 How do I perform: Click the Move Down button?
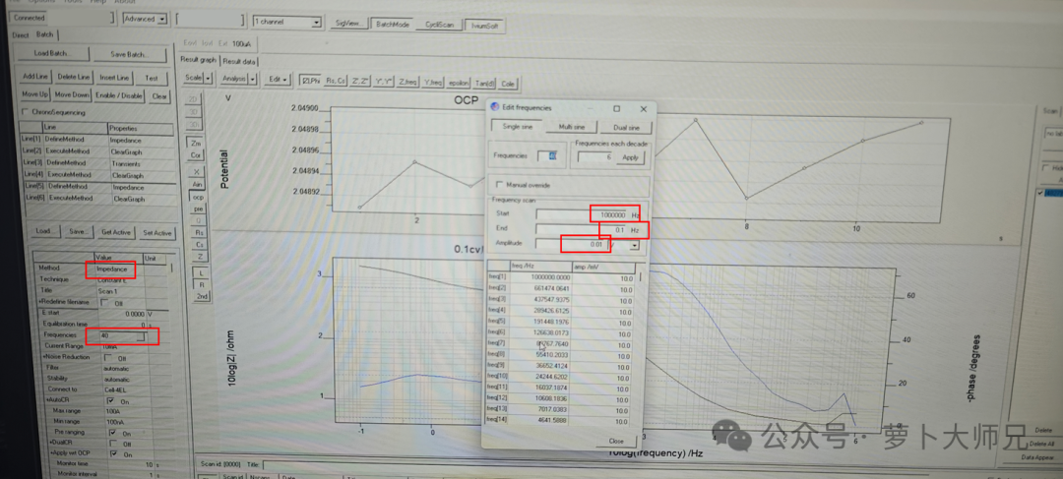(x=71, y=95)
